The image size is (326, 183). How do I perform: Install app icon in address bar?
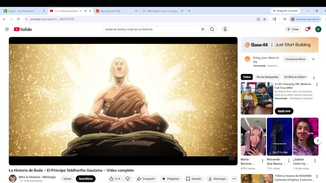coord(258,19)
